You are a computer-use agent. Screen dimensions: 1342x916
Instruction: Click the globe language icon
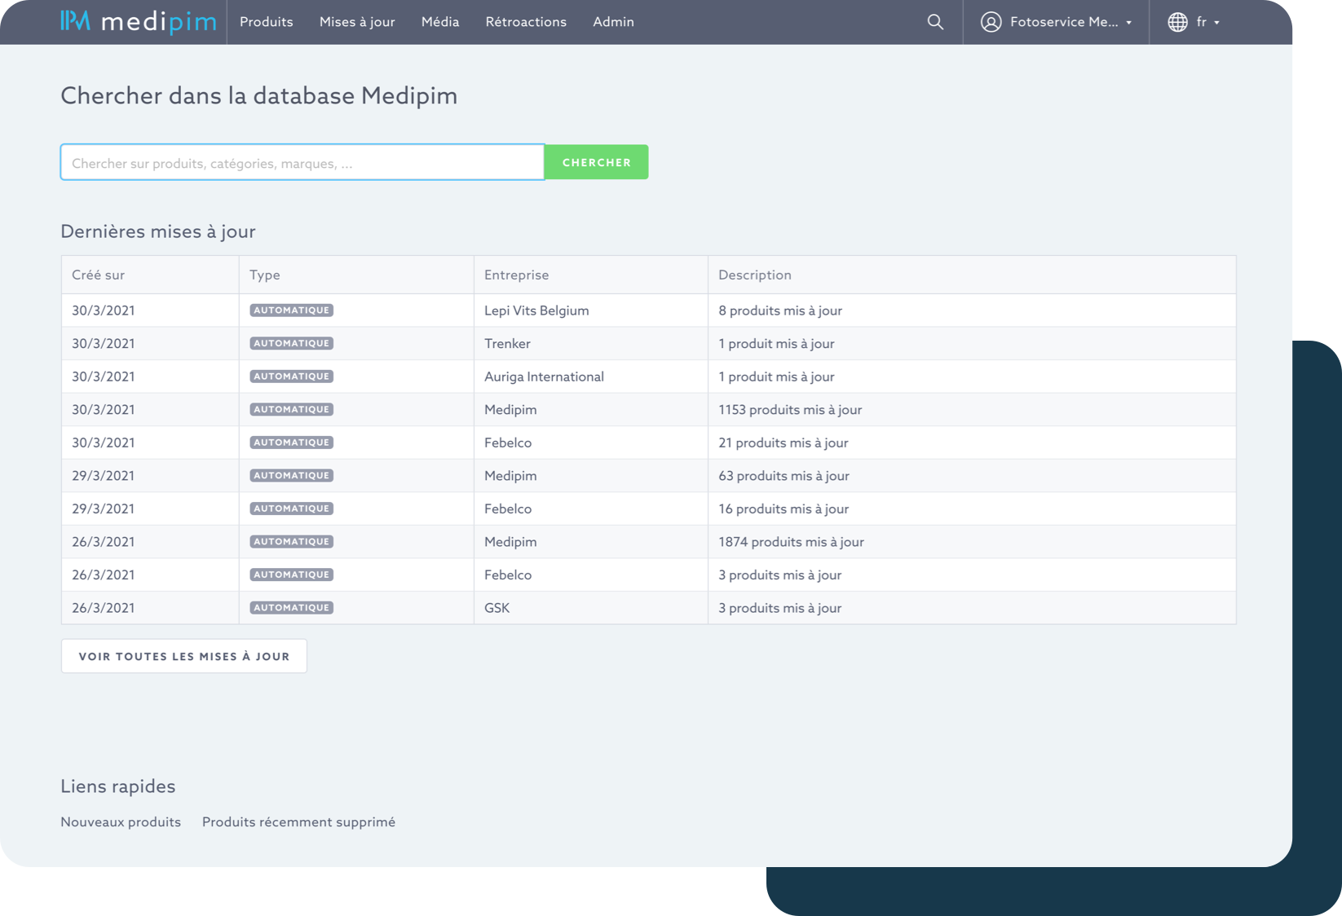(1177, 22)
